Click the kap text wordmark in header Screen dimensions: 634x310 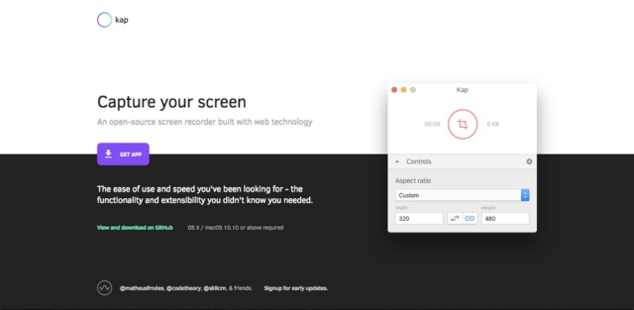pyautogui.click(x=122, y=20)
